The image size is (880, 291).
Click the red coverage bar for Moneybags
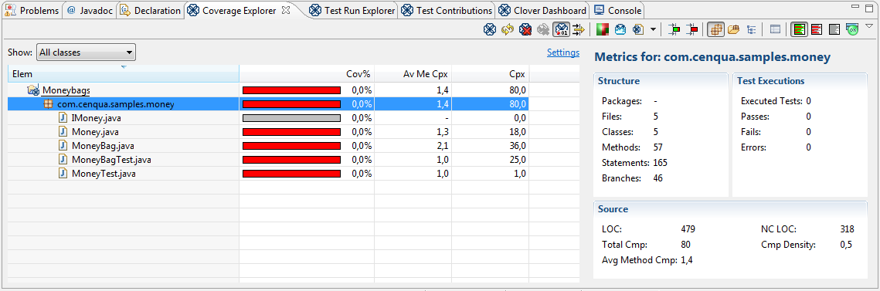292,90
